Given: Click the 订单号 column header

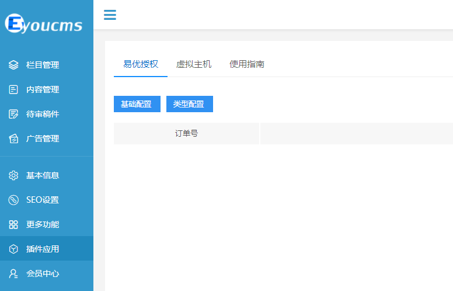Looking at the screenshot, I should [x=186, y=133].
